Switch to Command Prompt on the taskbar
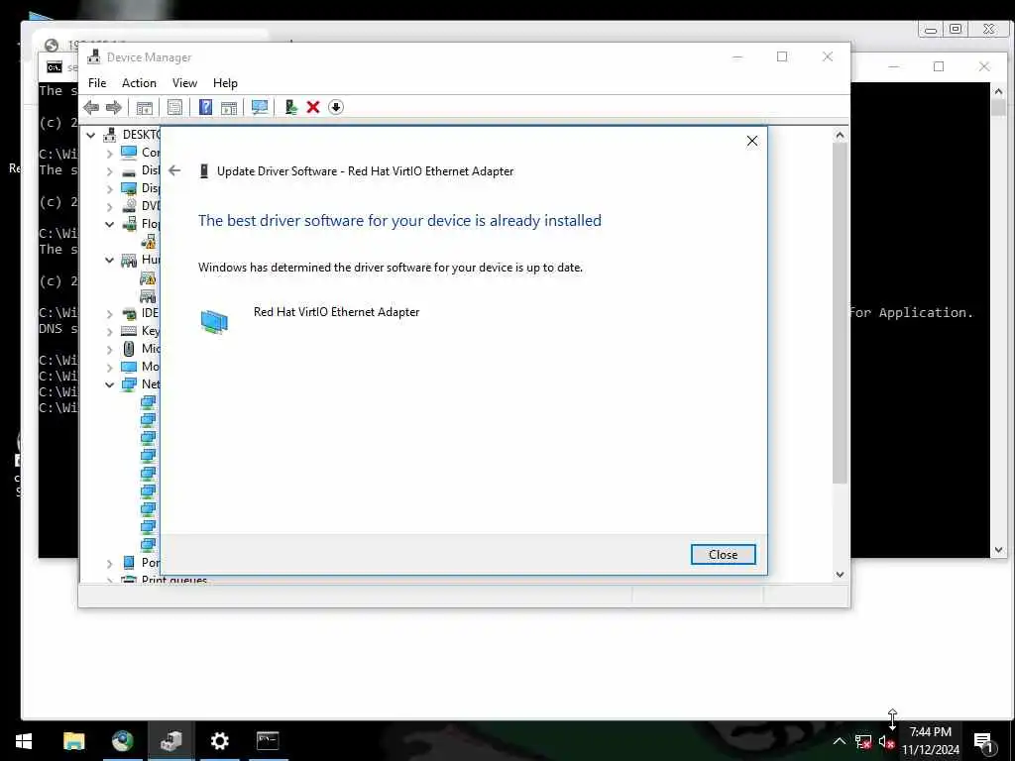 coord(268,741)
